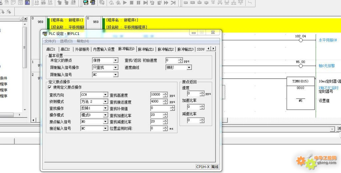Image resolution: width=341 pixels, height=173 pixels.
Task: Switch to the 脉冲输出1 tab
Action: (x=146, y=49)
